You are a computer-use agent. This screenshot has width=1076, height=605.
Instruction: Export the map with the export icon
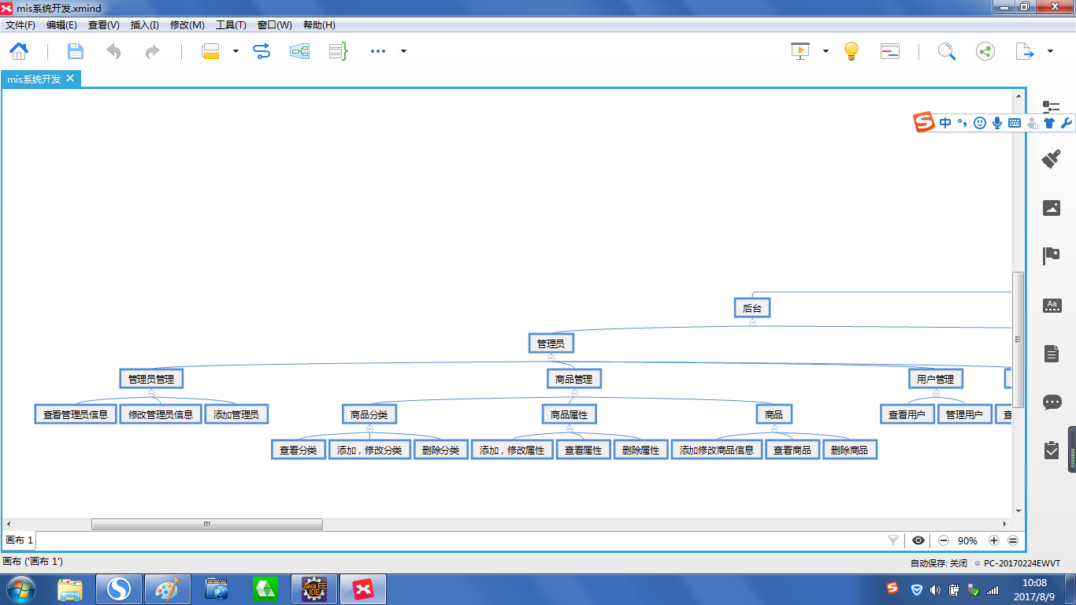(x=1025, y=51)
